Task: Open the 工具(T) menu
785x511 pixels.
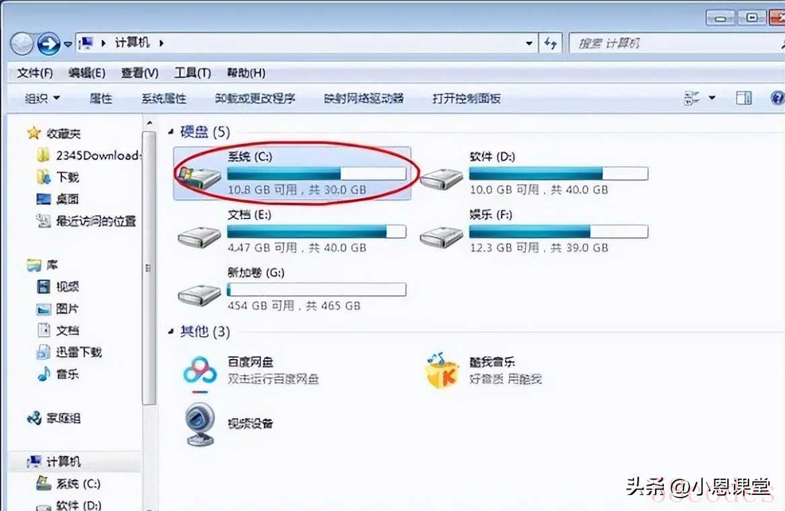Action: tap(193, 73)
